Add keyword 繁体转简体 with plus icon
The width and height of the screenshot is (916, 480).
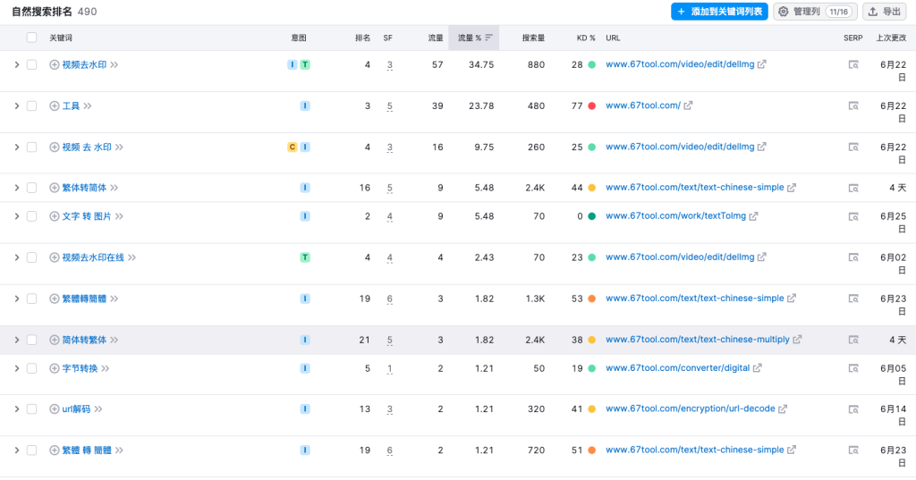coord(55,188)
